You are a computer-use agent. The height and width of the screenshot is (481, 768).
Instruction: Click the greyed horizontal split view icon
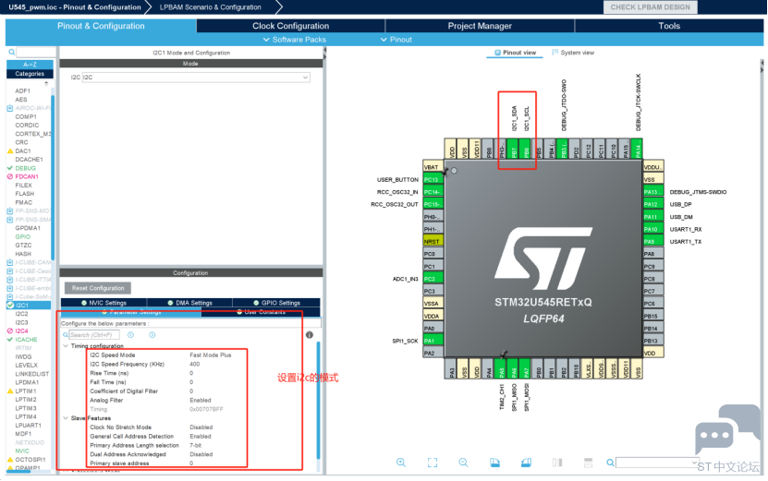[x=588, y=463]
